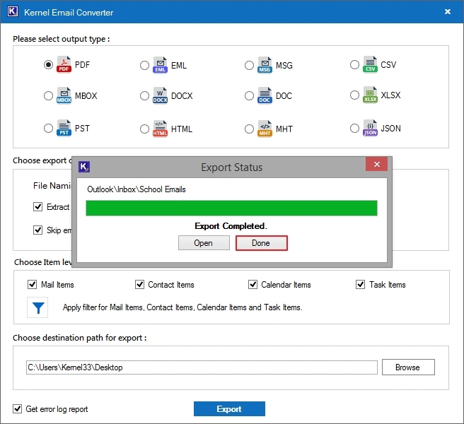
Task: Click the MHT file format icon
Action: point(265,129)
